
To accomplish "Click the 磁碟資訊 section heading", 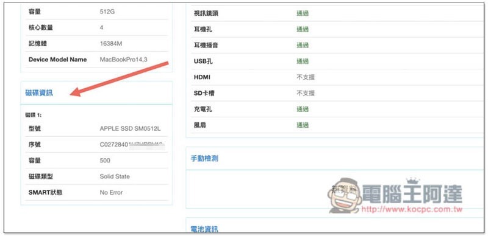I will pyautogui.click(x=39, y=93).
